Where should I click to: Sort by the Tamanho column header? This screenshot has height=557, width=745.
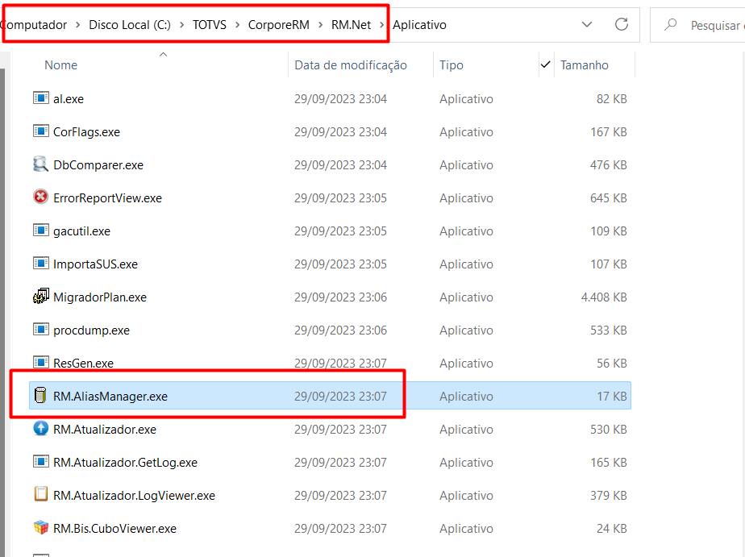tap(585, 65)
